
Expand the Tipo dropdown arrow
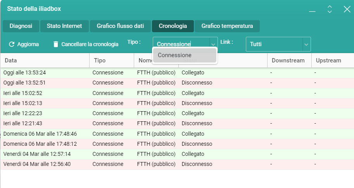point(213,44)
